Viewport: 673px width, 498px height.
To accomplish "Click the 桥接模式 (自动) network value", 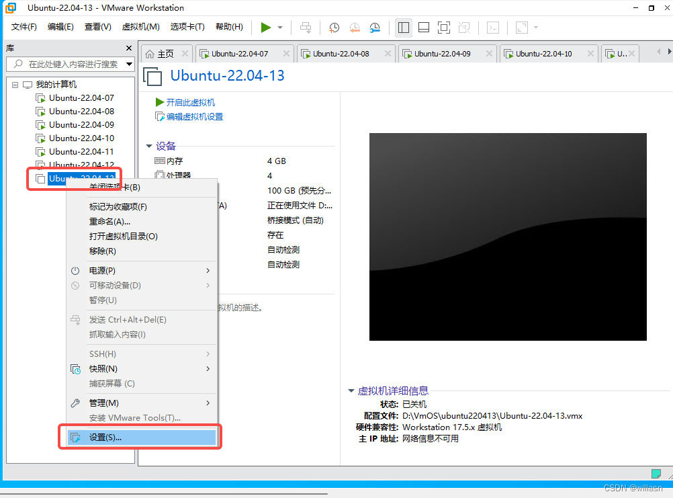I will click(296, 220).
